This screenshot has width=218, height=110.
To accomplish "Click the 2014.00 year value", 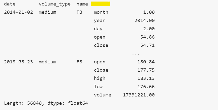I will pos(145,21).
